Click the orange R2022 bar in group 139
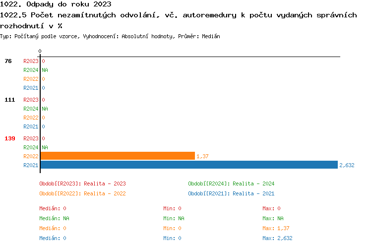372x247 pixels. coord(117,156)
